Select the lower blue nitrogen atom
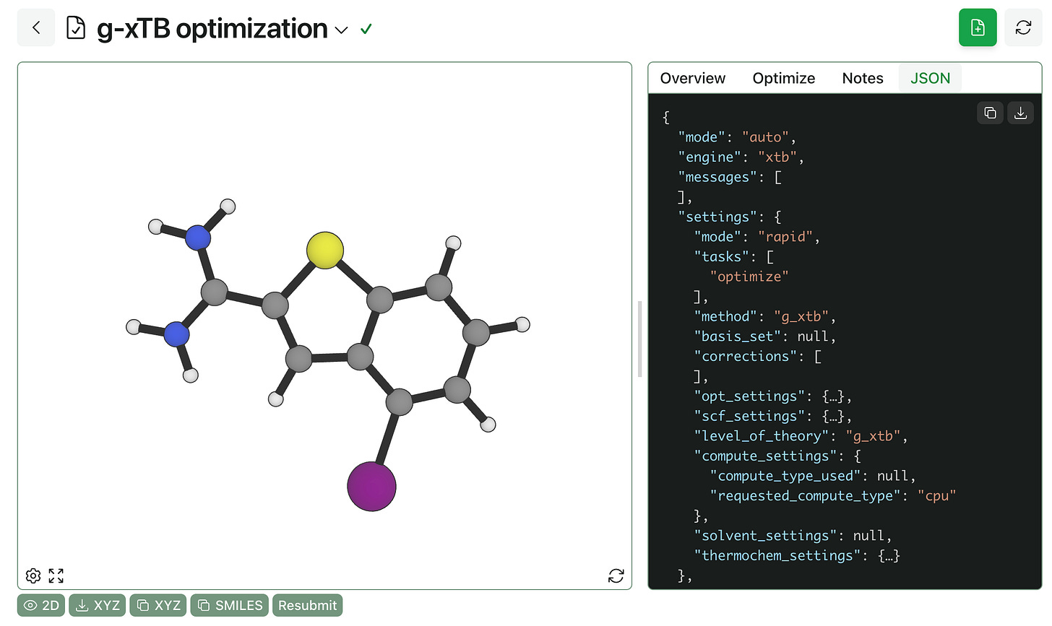This screenshot has height=626, width=1052. 176,334
